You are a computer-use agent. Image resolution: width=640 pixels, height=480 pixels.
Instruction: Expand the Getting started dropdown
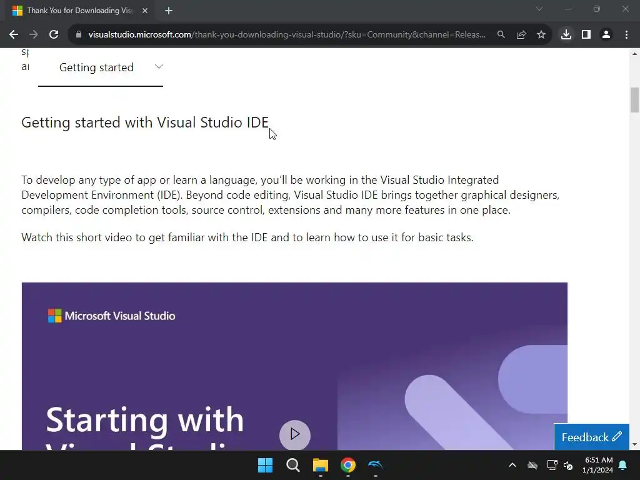coord(101,67)
